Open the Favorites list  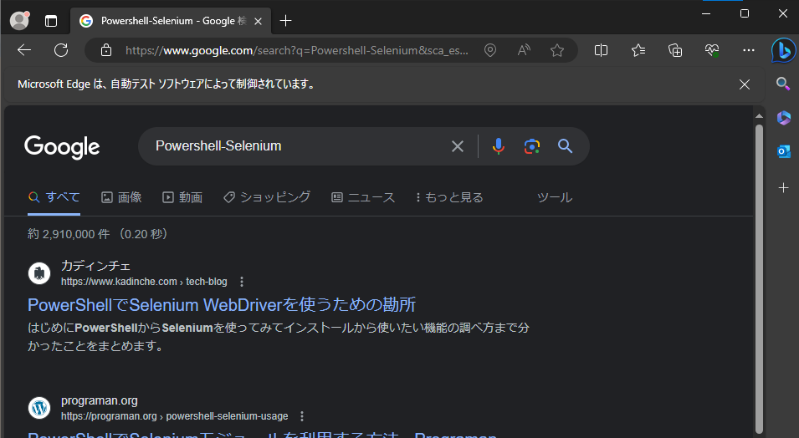(x=638, y=50)
